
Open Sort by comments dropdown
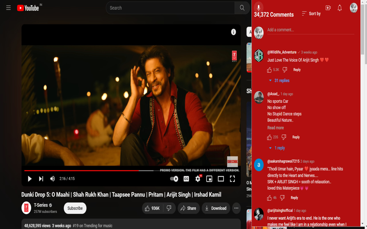coord(311,13)
